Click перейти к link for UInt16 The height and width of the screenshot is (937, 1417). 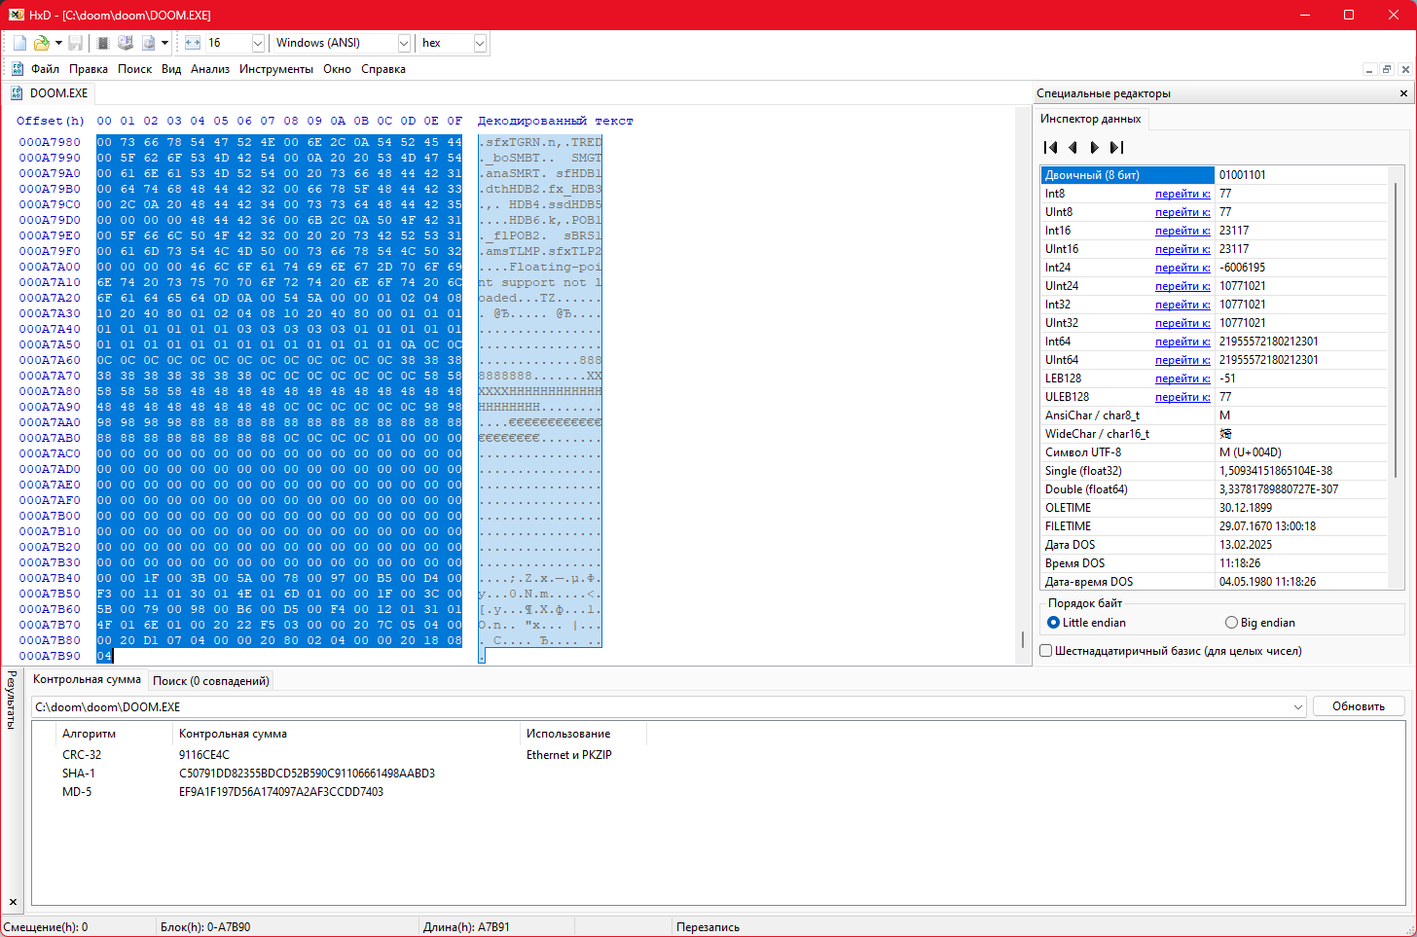pos(1182,249)
